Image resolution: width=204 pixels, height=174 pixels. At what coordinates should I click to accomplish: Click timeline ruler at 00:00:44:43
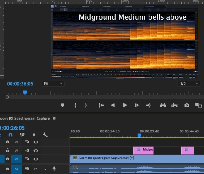coord(189,131)
